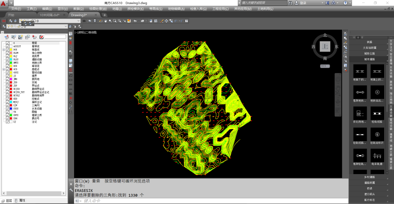The image size is (394, 204).
Task: Open the layer dropdown showing layer 0
Action: [x=50, y=21]
